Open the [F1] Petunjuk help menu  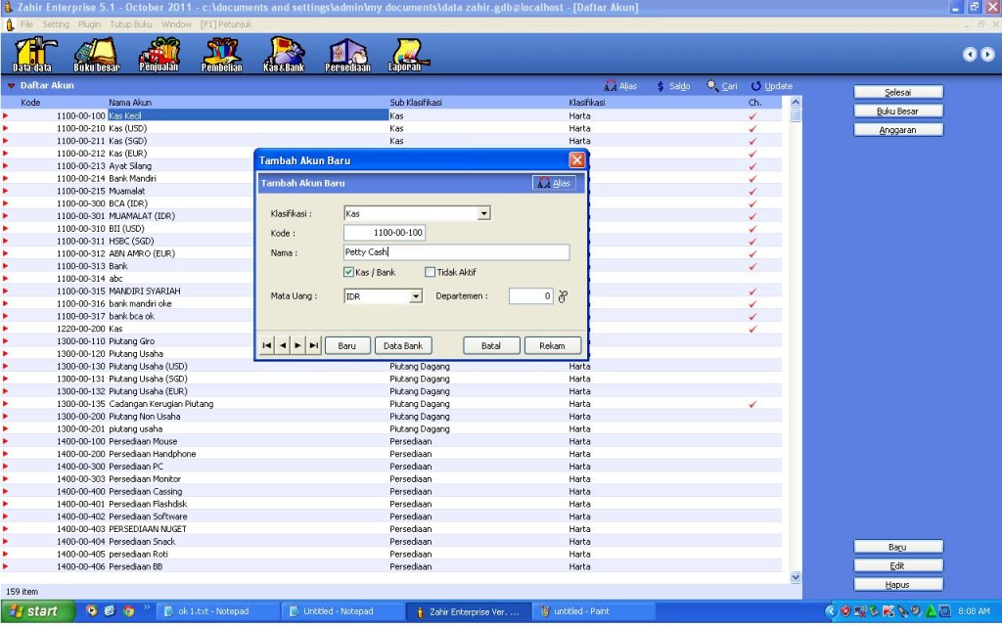point(226,24)
